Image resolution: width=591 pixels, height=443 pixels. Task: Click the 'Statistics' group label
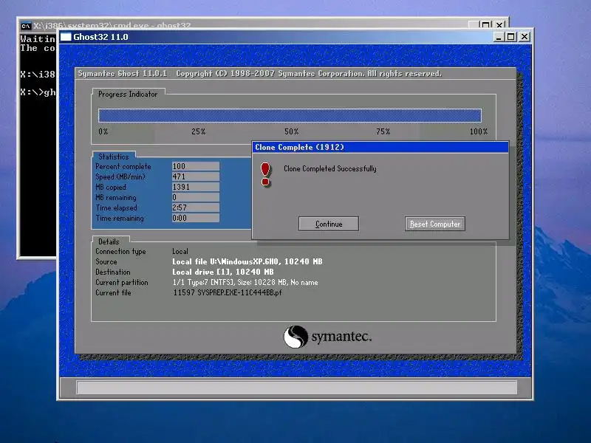point(114,157)
